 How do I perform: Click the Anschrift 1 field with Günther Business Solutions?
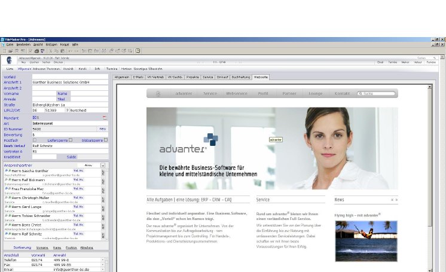70,82
